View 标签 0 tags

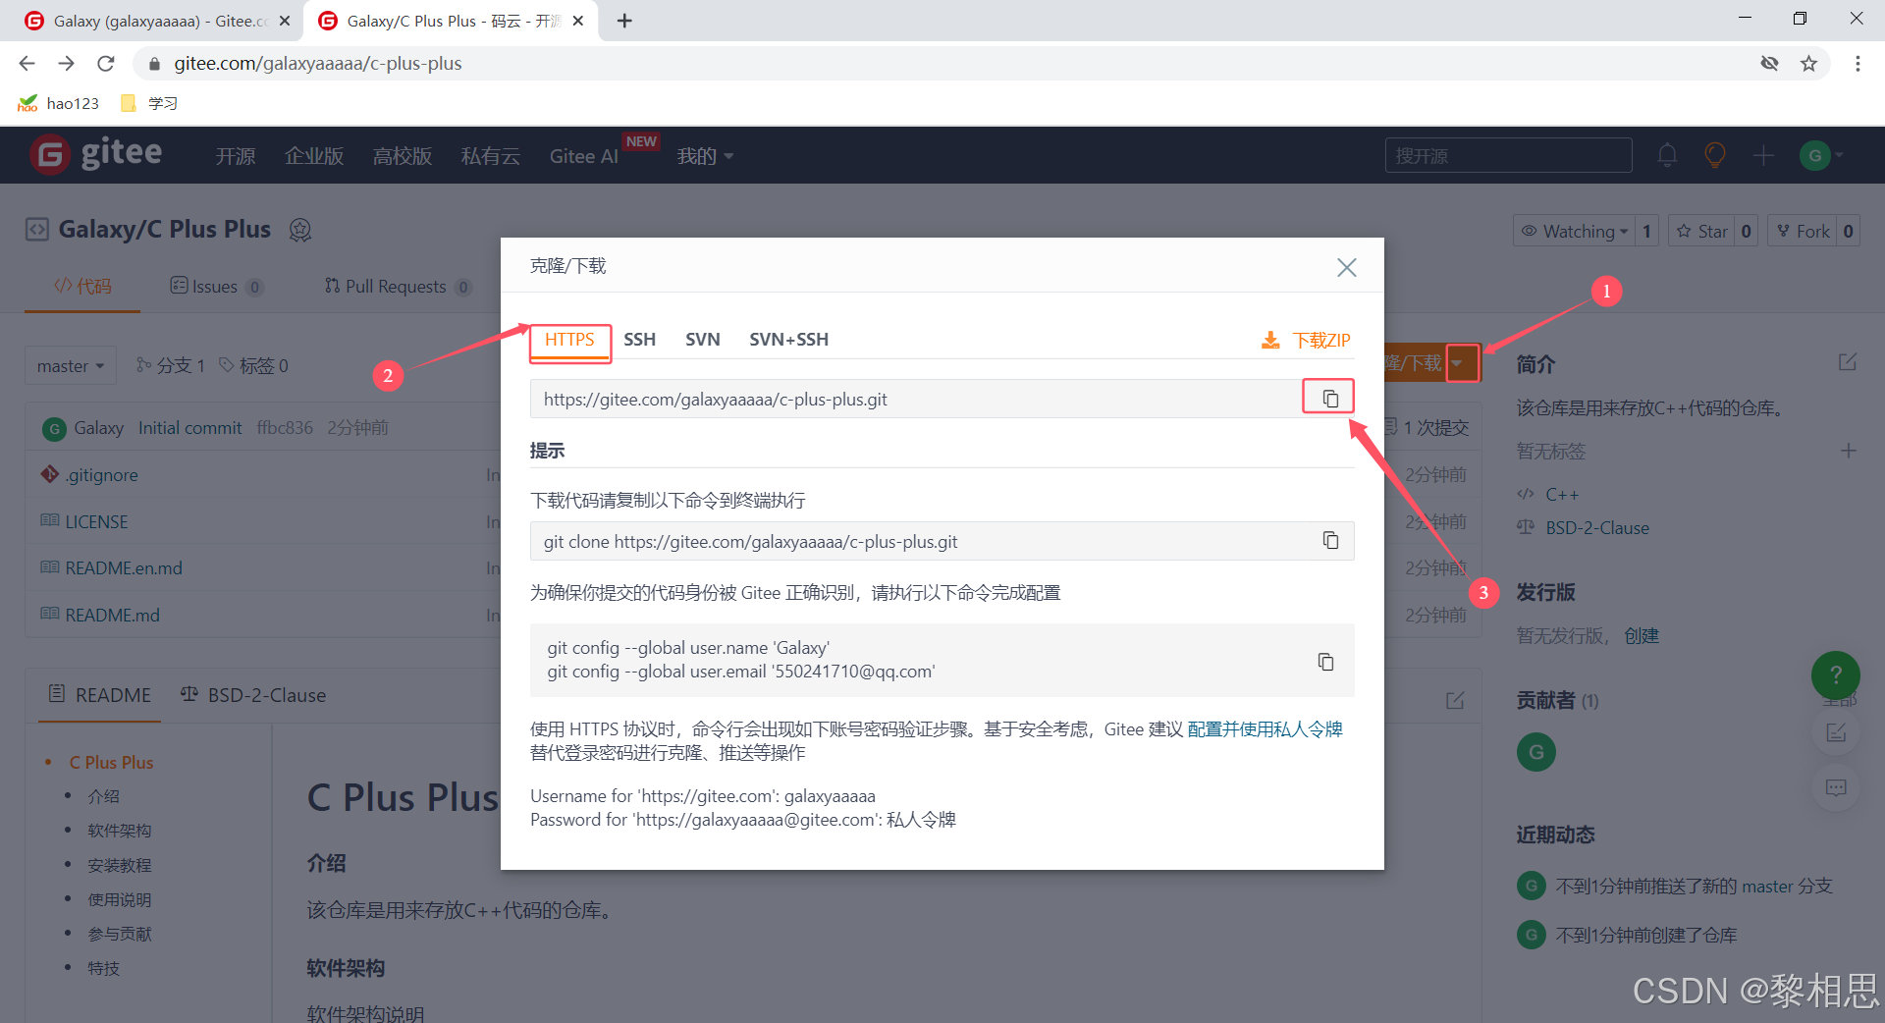click(253, 365)
